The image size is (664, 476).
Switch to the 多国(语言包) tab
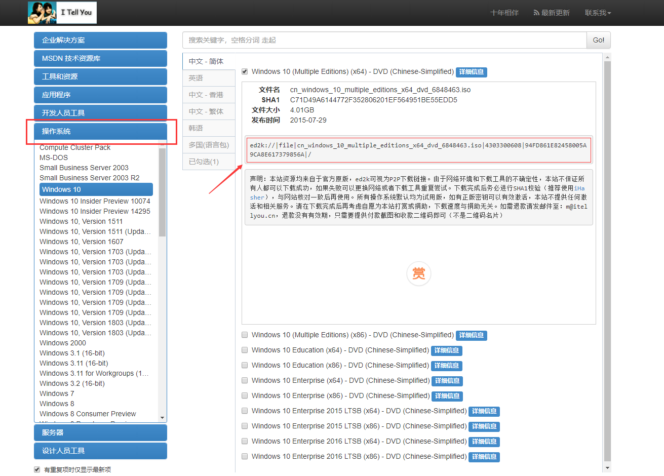click(x=209, y=145)
